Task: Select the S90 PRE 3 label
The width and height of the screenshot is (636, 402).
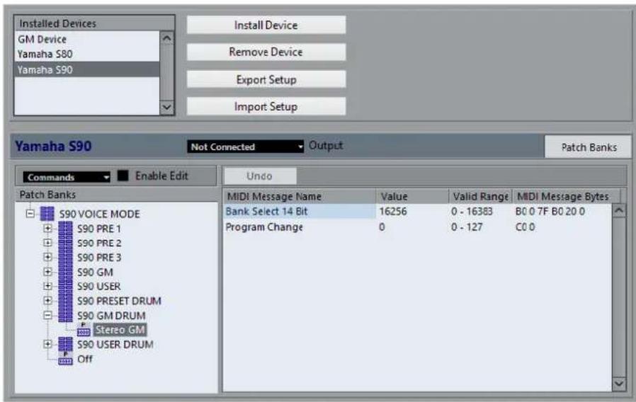Action: (99, 258)
